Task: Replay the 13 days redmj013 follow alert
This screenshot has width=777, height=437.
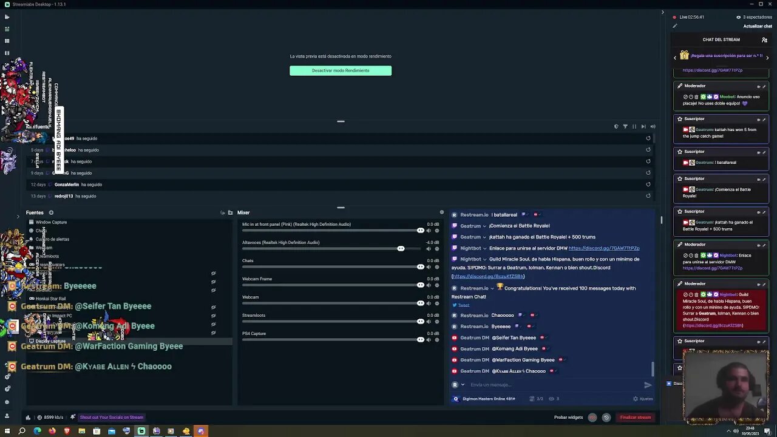Action: (648, 196)
